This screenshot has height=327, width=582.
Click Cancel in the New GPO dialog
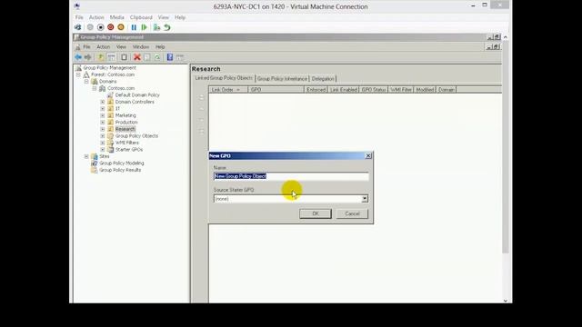352,213
